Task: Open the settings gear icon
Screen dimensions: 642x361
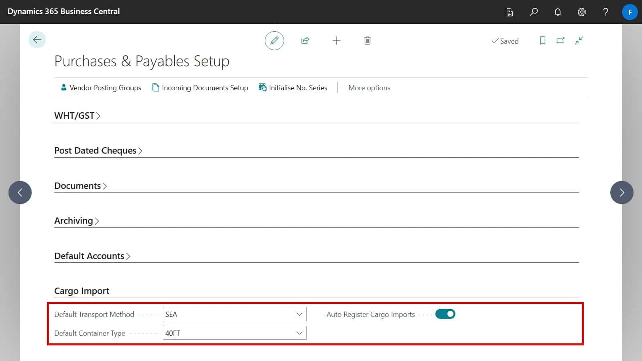Action: (581, 12)
